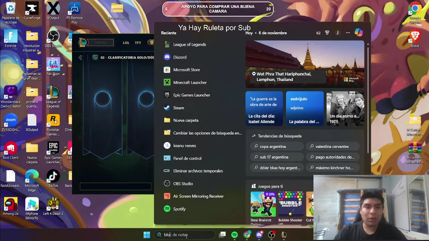Select the Brave desktop shortcut

point(415,39)
